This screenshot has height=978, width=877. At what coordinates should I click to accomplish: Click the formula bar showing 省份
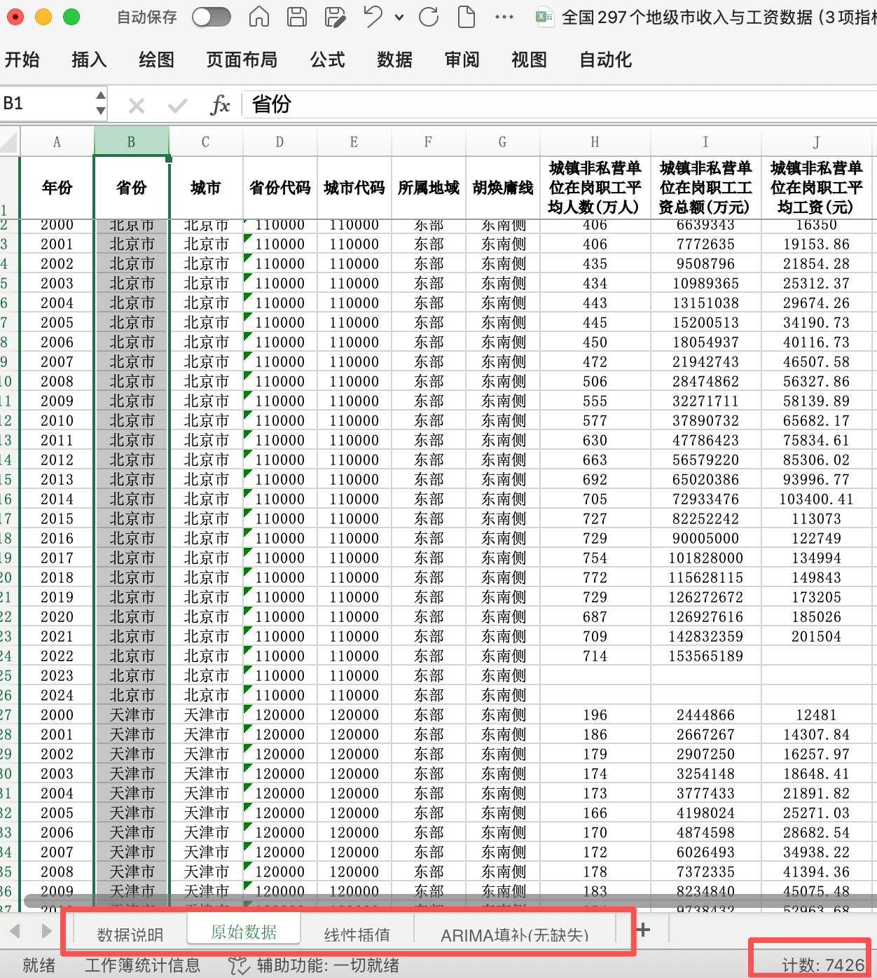point(560,104)
